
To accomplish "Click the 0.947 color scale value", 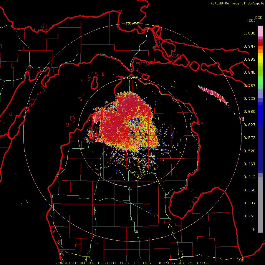I will 249,46.
